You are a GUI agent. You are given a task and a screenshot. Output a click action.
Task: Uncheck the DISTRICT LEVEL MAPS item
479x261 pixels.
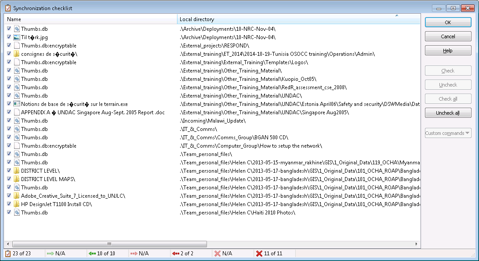click(x=8, y=179)
